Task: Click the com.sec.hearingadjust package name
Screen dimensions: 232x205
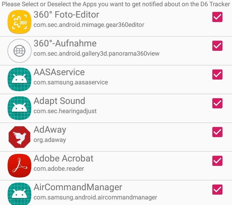Action: [x=65, y=111]
